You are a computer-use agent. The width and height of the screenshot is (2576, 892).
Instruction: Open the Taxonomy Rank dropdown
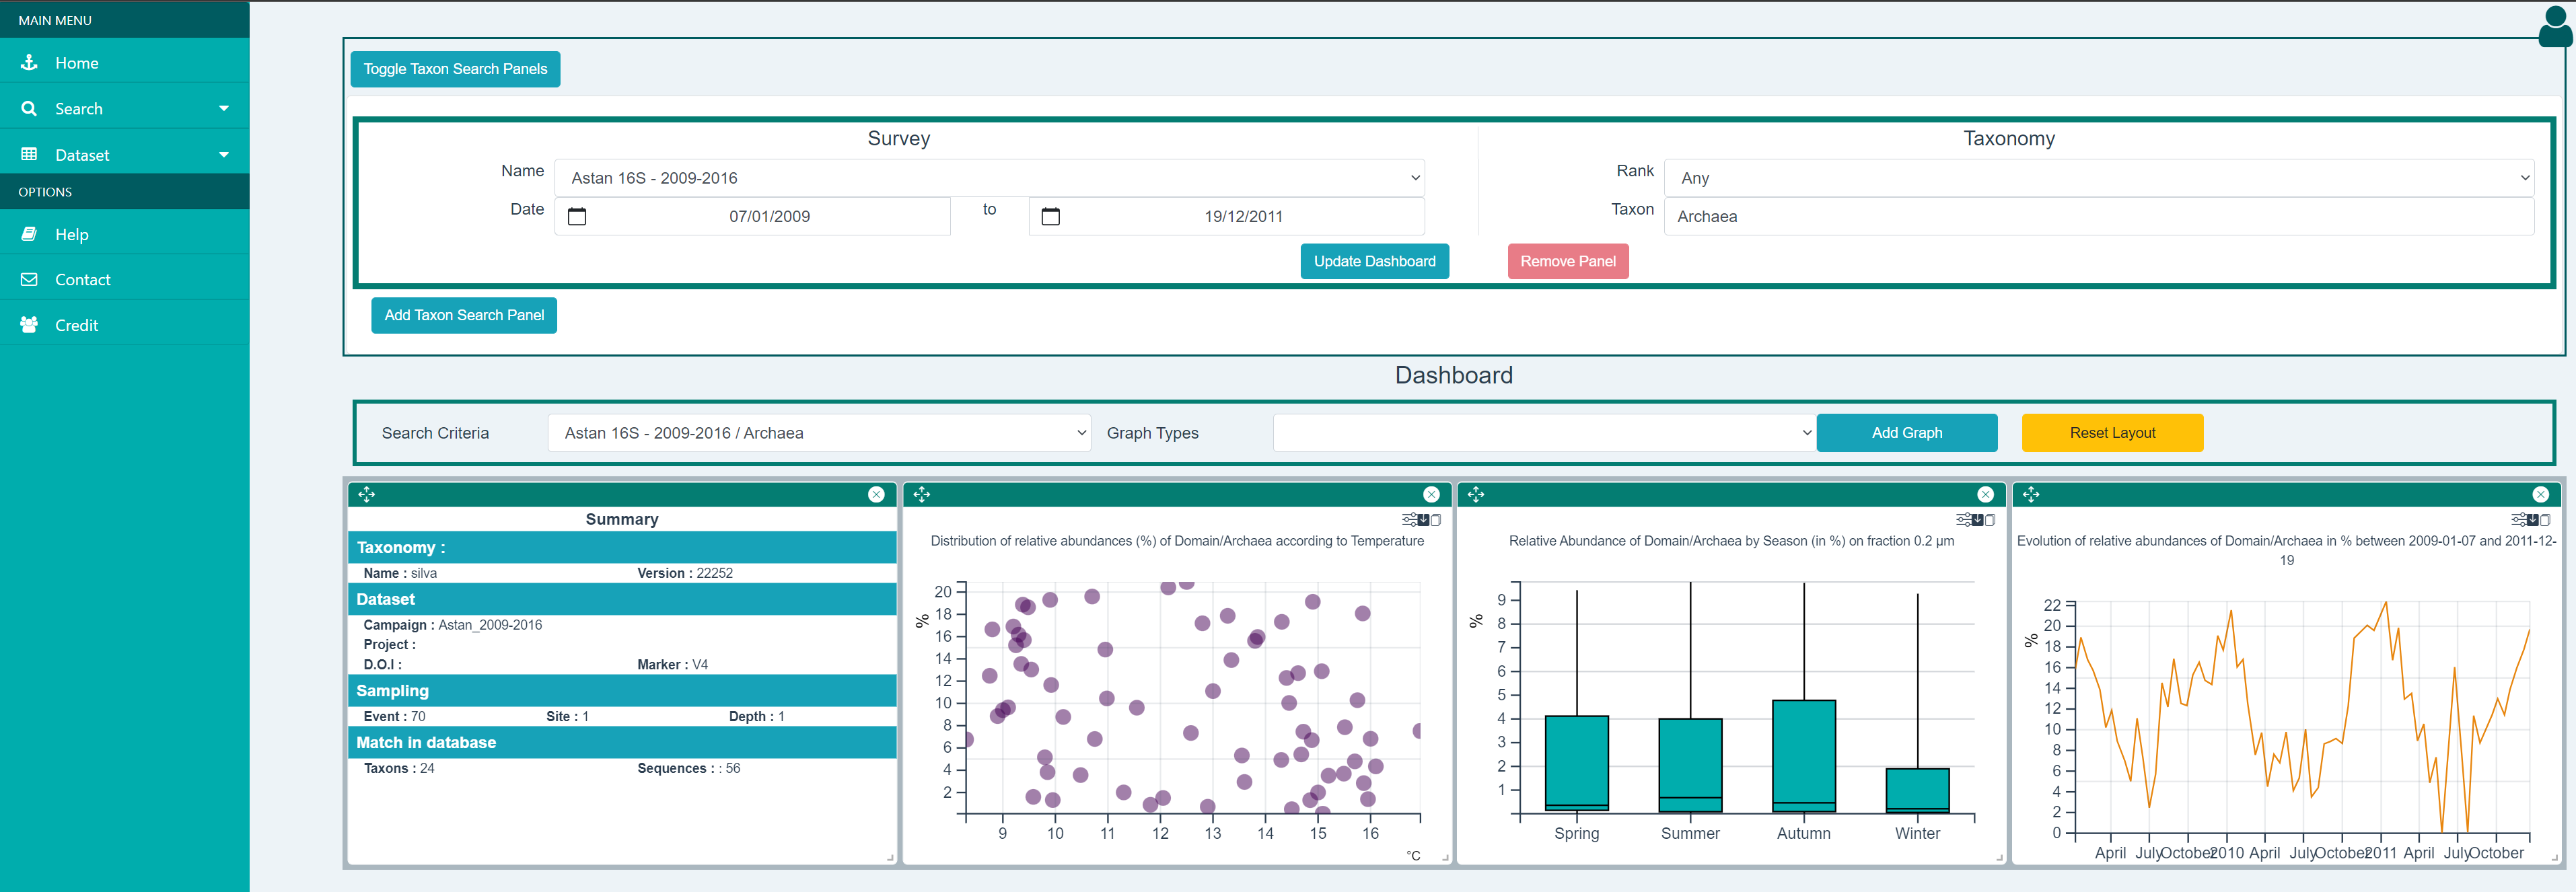pos(2098,178)
